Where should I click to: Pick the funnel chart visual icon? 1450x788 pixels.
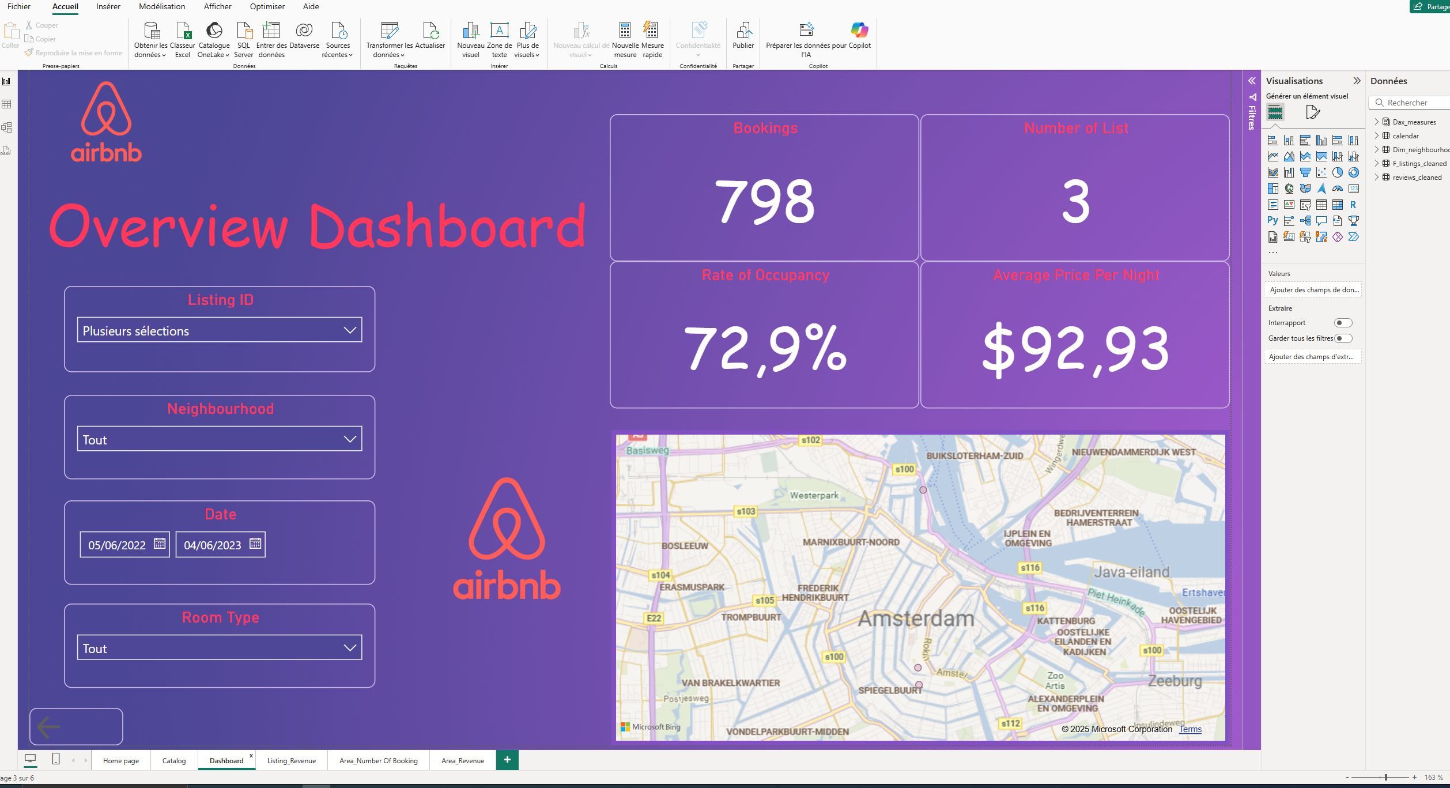point(1305,172)
